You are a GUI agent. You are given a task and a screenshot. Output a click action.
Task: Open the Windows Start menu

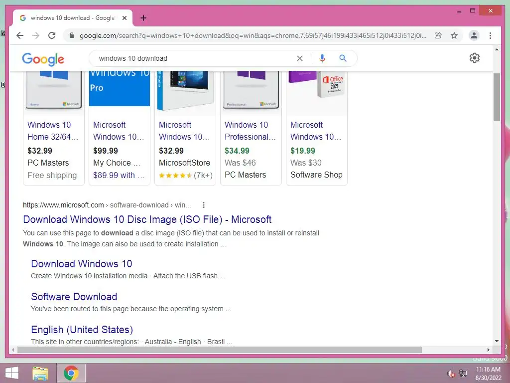12,373
